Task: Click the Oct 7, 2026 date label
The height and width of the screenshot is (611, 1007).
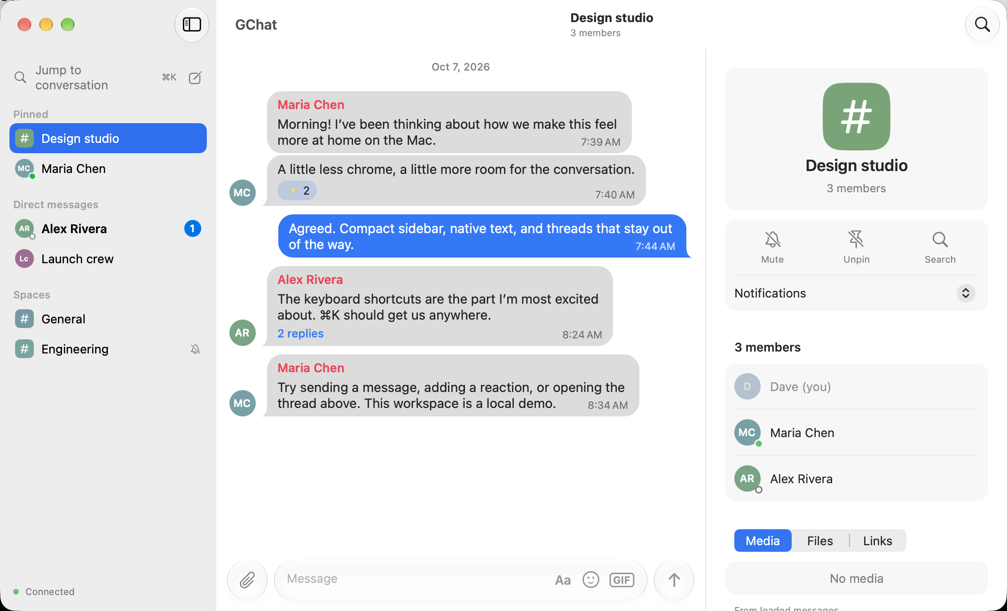Action: pos(461,67)
